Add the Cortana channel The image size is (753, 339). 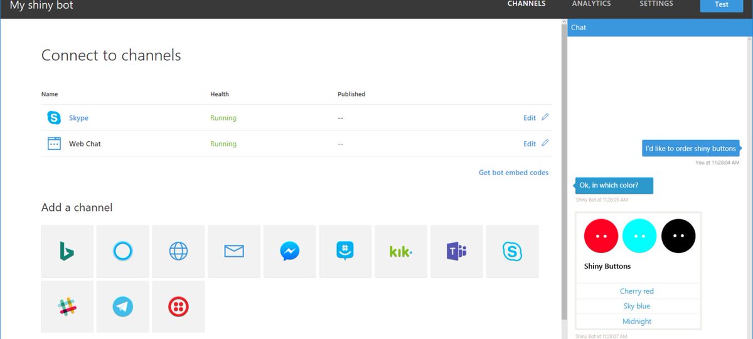(x=123, y=251)
